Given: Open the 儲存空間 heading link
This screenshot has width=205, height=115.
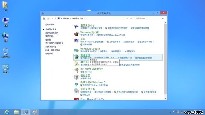Looking at the screenshot, I should (85, 76).
